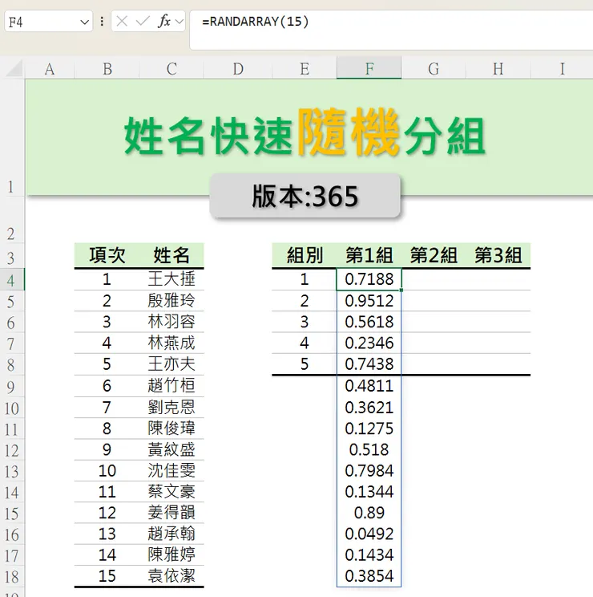This screenshot has height=597, width=593.
Task: Select column I header
Action: (x=562, y=69)
